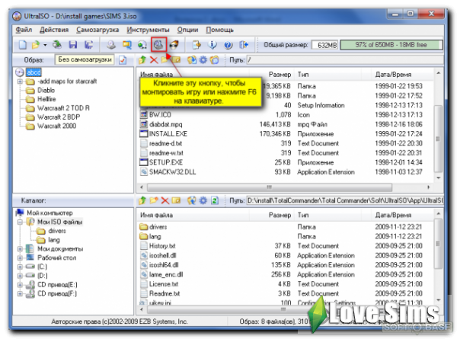Click the checklist icon beside Без самозагрузки
Screen dimensions: 457x339
[x=123, y=59]
